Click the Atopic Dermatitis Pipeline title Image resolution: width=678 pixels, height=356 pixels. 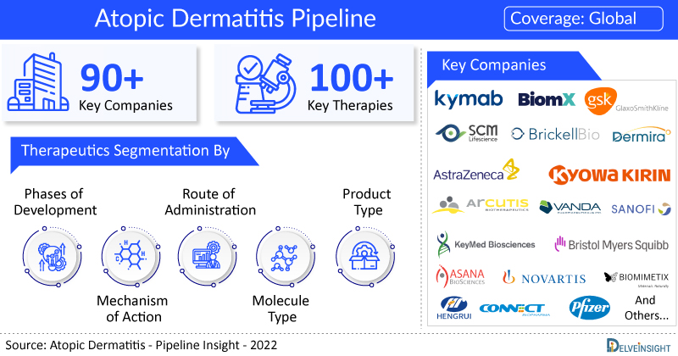coord(236,18)
